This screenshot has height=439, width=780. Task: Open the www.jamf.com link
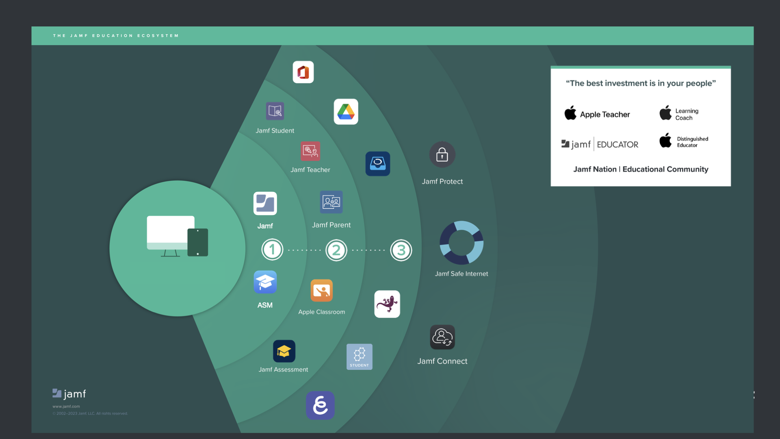(66, 406)
